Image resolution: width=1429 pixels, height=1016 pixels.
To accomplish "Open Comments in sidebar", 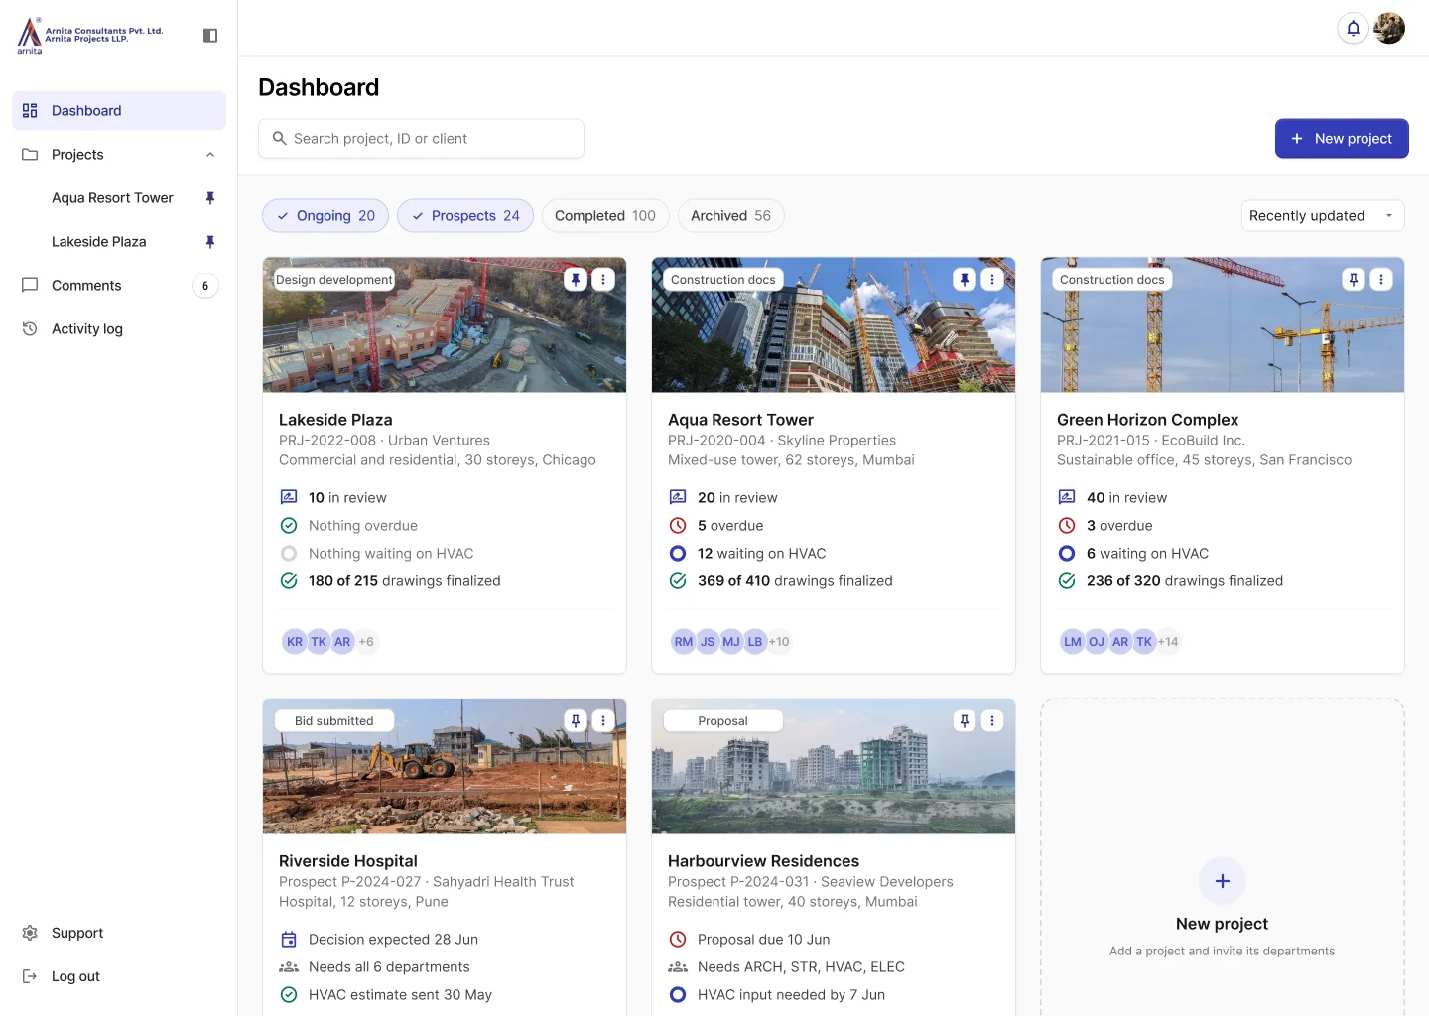I will [119, 286].
